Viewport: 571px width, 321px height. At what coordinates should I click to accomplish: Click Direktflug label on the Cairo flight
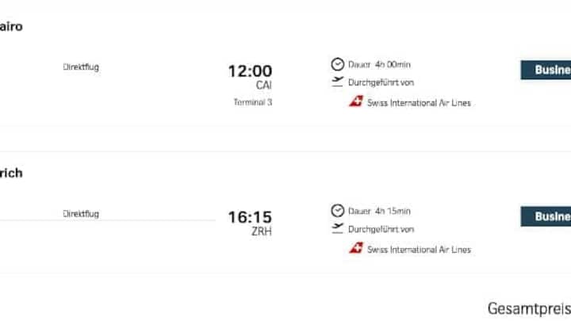click(81, 67)
